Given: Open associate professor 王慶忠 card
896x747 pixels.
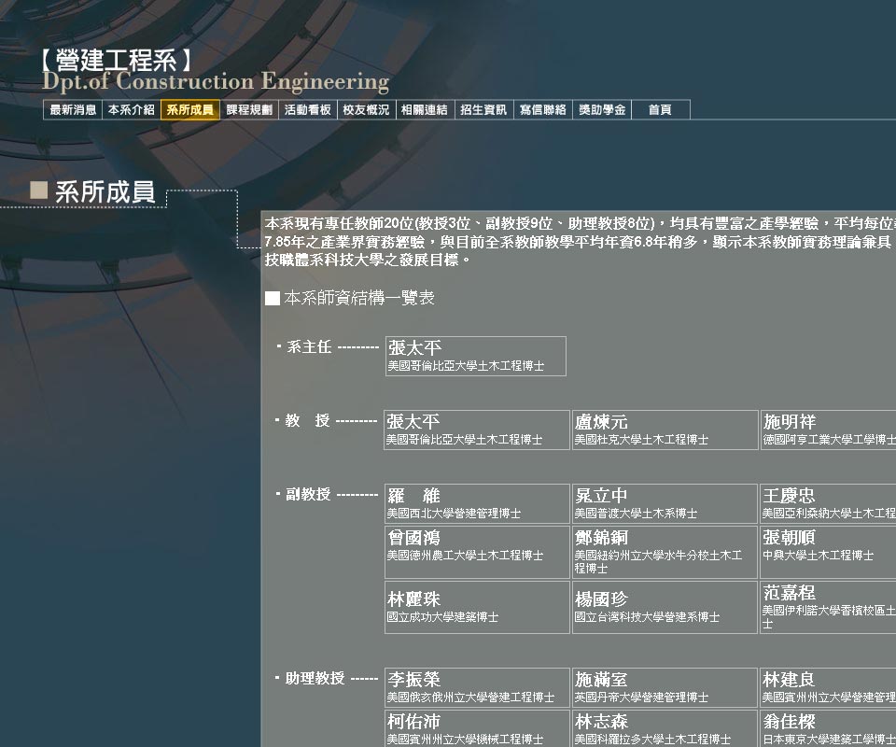Looking at the screenshot, I should pyautogui.click(x=828, y=503).
